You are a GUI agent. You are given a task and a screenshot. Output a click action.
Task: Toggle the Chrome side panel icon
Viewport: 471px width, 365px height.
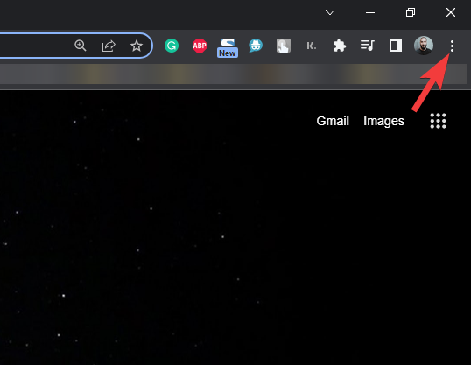[x=396, y=46]
